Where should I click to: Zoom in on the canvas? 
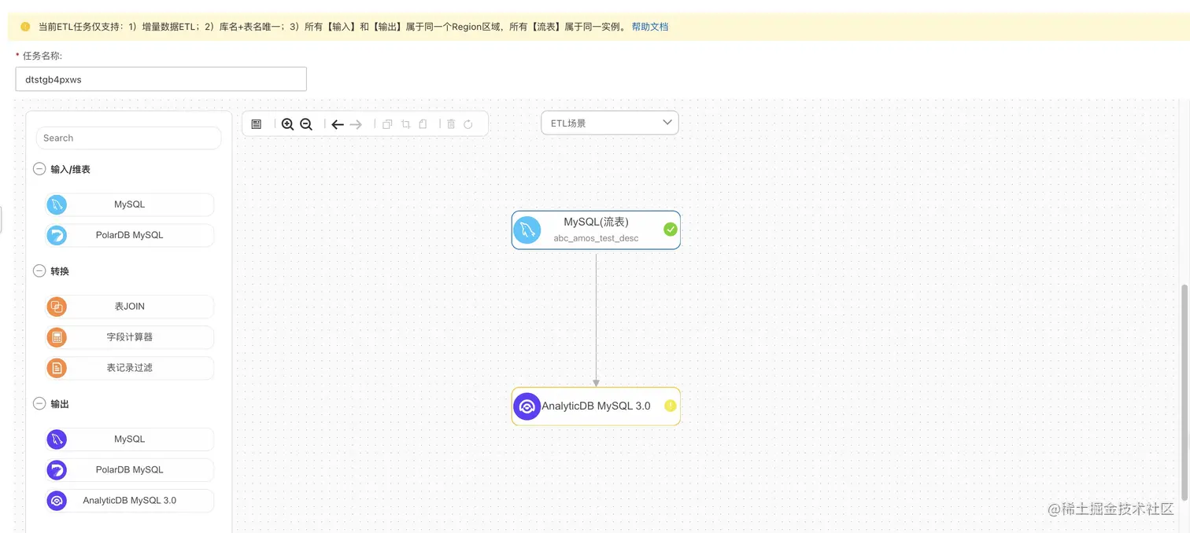287,124
